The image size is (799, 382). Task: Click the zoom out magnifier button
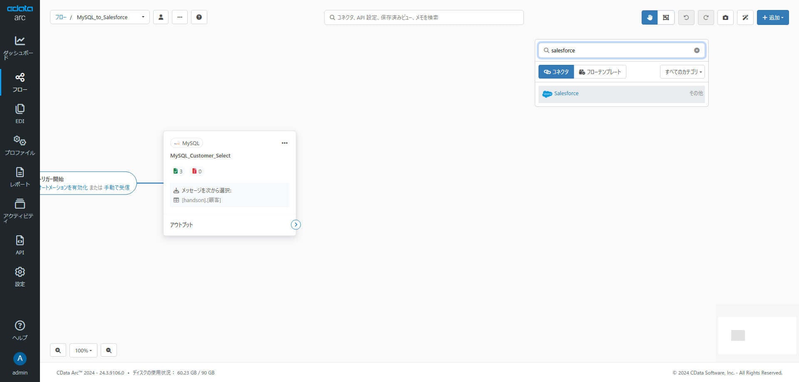point(109,350)
